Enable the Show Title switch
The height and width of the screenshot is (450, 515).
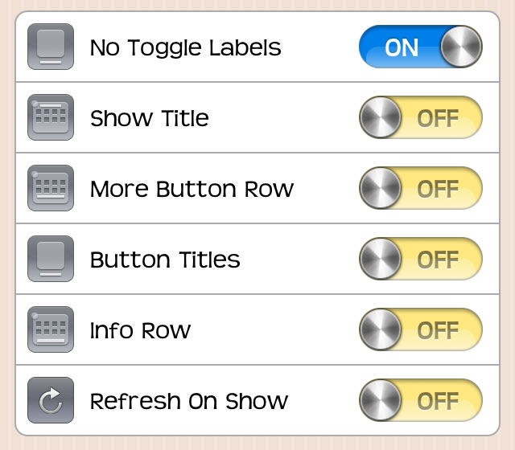click(421, 117)
